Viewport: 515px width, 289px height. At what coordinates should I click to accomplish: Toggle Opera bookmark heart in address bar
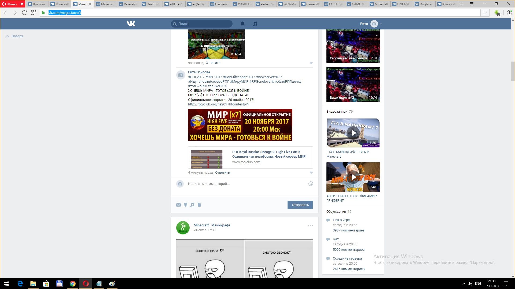tap(485, 13)
